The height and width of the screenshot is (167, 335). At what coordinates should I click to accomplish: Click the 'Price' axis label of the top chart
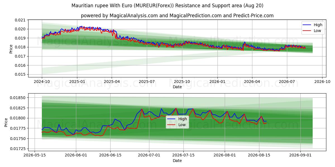[11, 49]
